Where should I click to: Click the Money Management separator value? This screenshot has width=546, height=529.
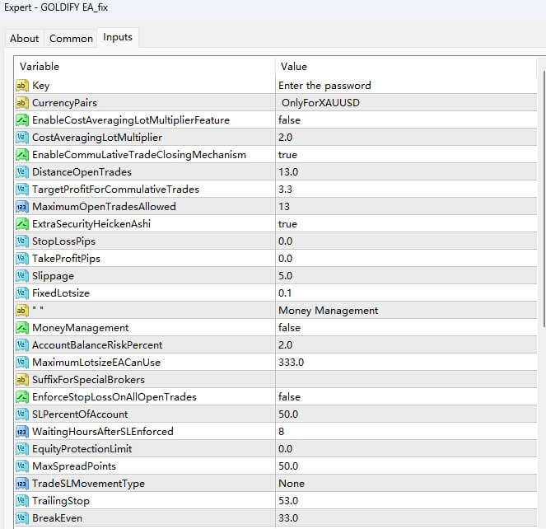(x=328, y=310)
